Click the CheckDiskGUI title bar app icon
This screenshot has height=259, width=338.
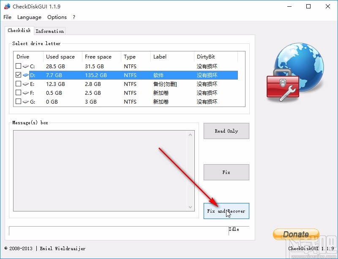[x=7, y=6]
